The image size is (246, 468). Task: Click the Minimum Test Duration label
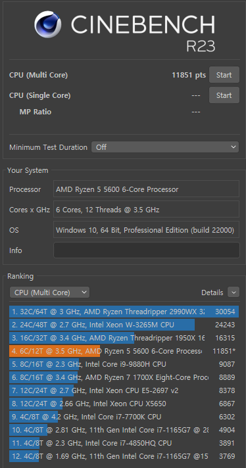tap(49, 147)
